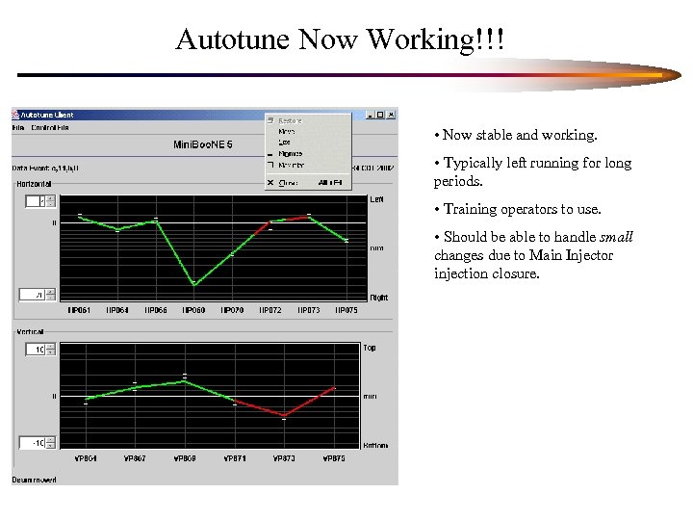This screenshot has height=520, width=693.
Task: Increase the Vertical 10 limit with up arrow
Action: [51, 347]
